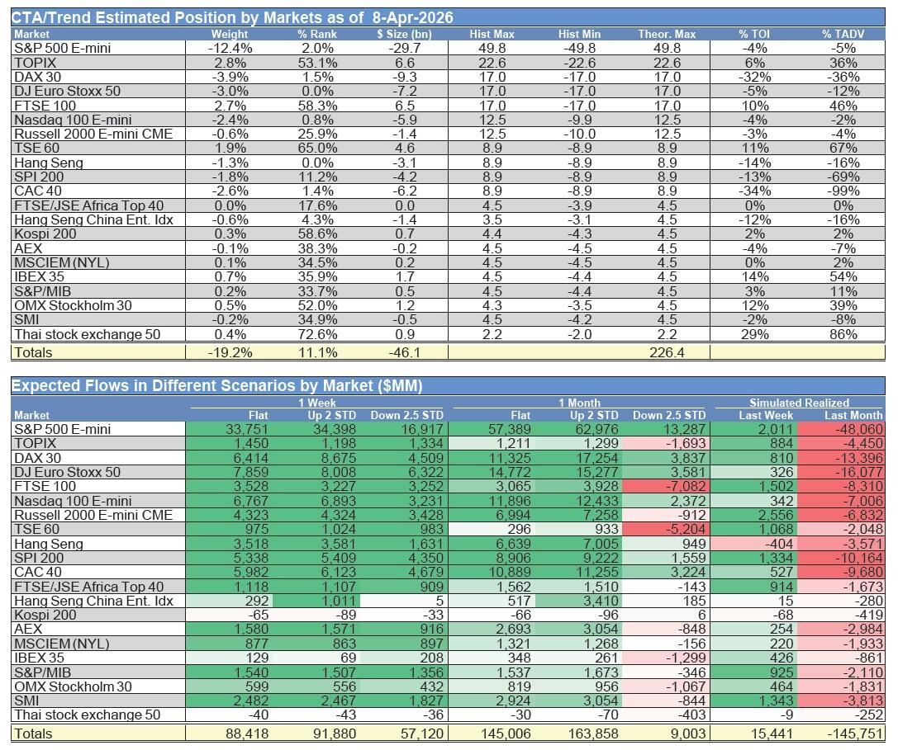
Task: Select the "1 Week" group header
Action: tap(316, 402)
